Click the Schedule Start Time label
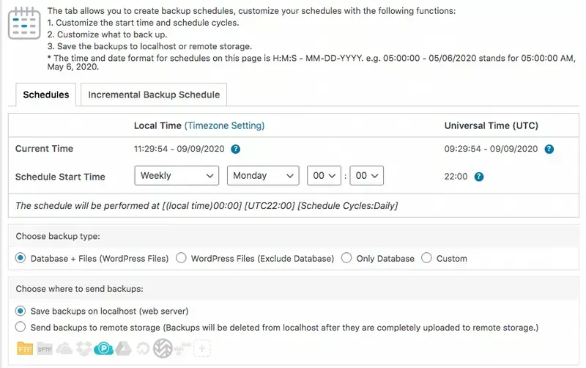586x368 pixels. click(x=60, y=177)
